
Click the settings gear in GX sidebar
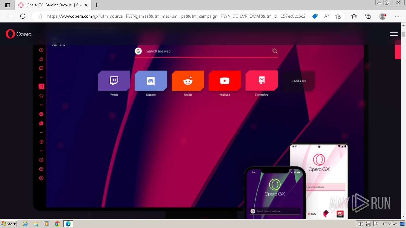tap(41, 178)
